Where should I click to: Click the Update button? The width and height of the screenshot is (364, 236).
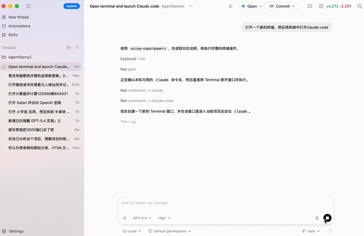click(71, 6)
